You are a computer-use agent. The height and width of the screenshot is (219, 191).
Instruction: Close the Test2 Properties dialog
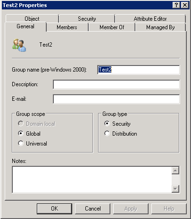(x=185, y=5)
